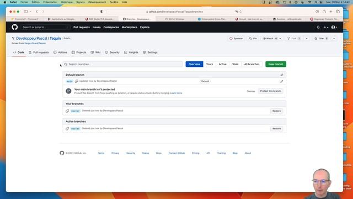Restore master under Active branches

276,128
